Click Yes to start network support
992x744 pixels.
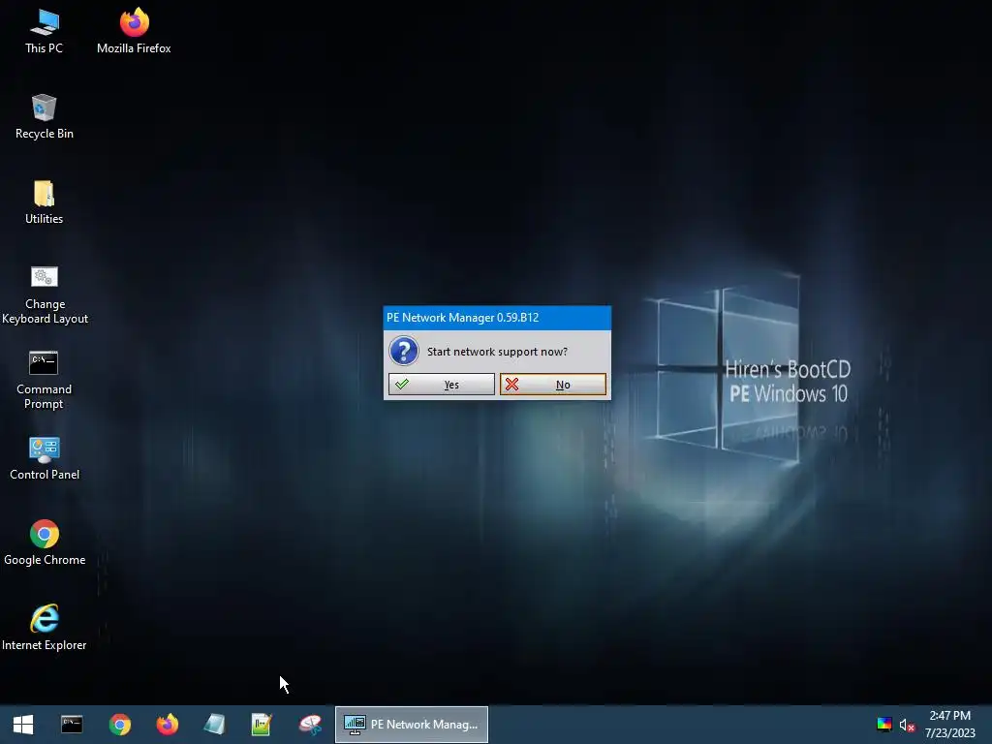(442, 384)
